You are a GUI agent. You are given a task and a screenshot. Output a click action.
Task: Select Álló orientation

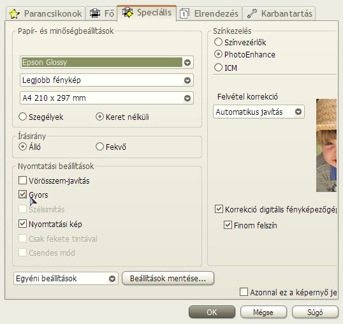click(x=23, y=147)
